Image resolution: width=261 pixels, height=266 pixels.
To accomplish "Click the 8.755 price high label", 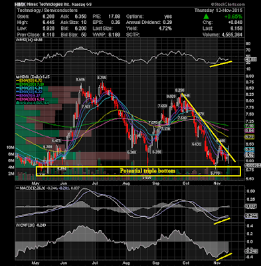I will click(x=102, y=78).
